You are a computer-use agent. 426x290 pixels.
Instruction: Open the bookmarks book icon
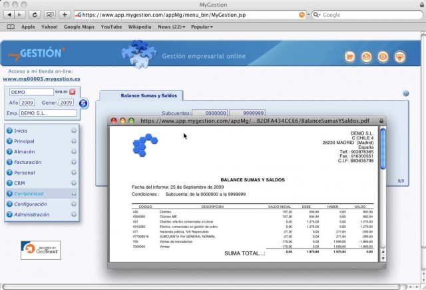tap(11, 27)
